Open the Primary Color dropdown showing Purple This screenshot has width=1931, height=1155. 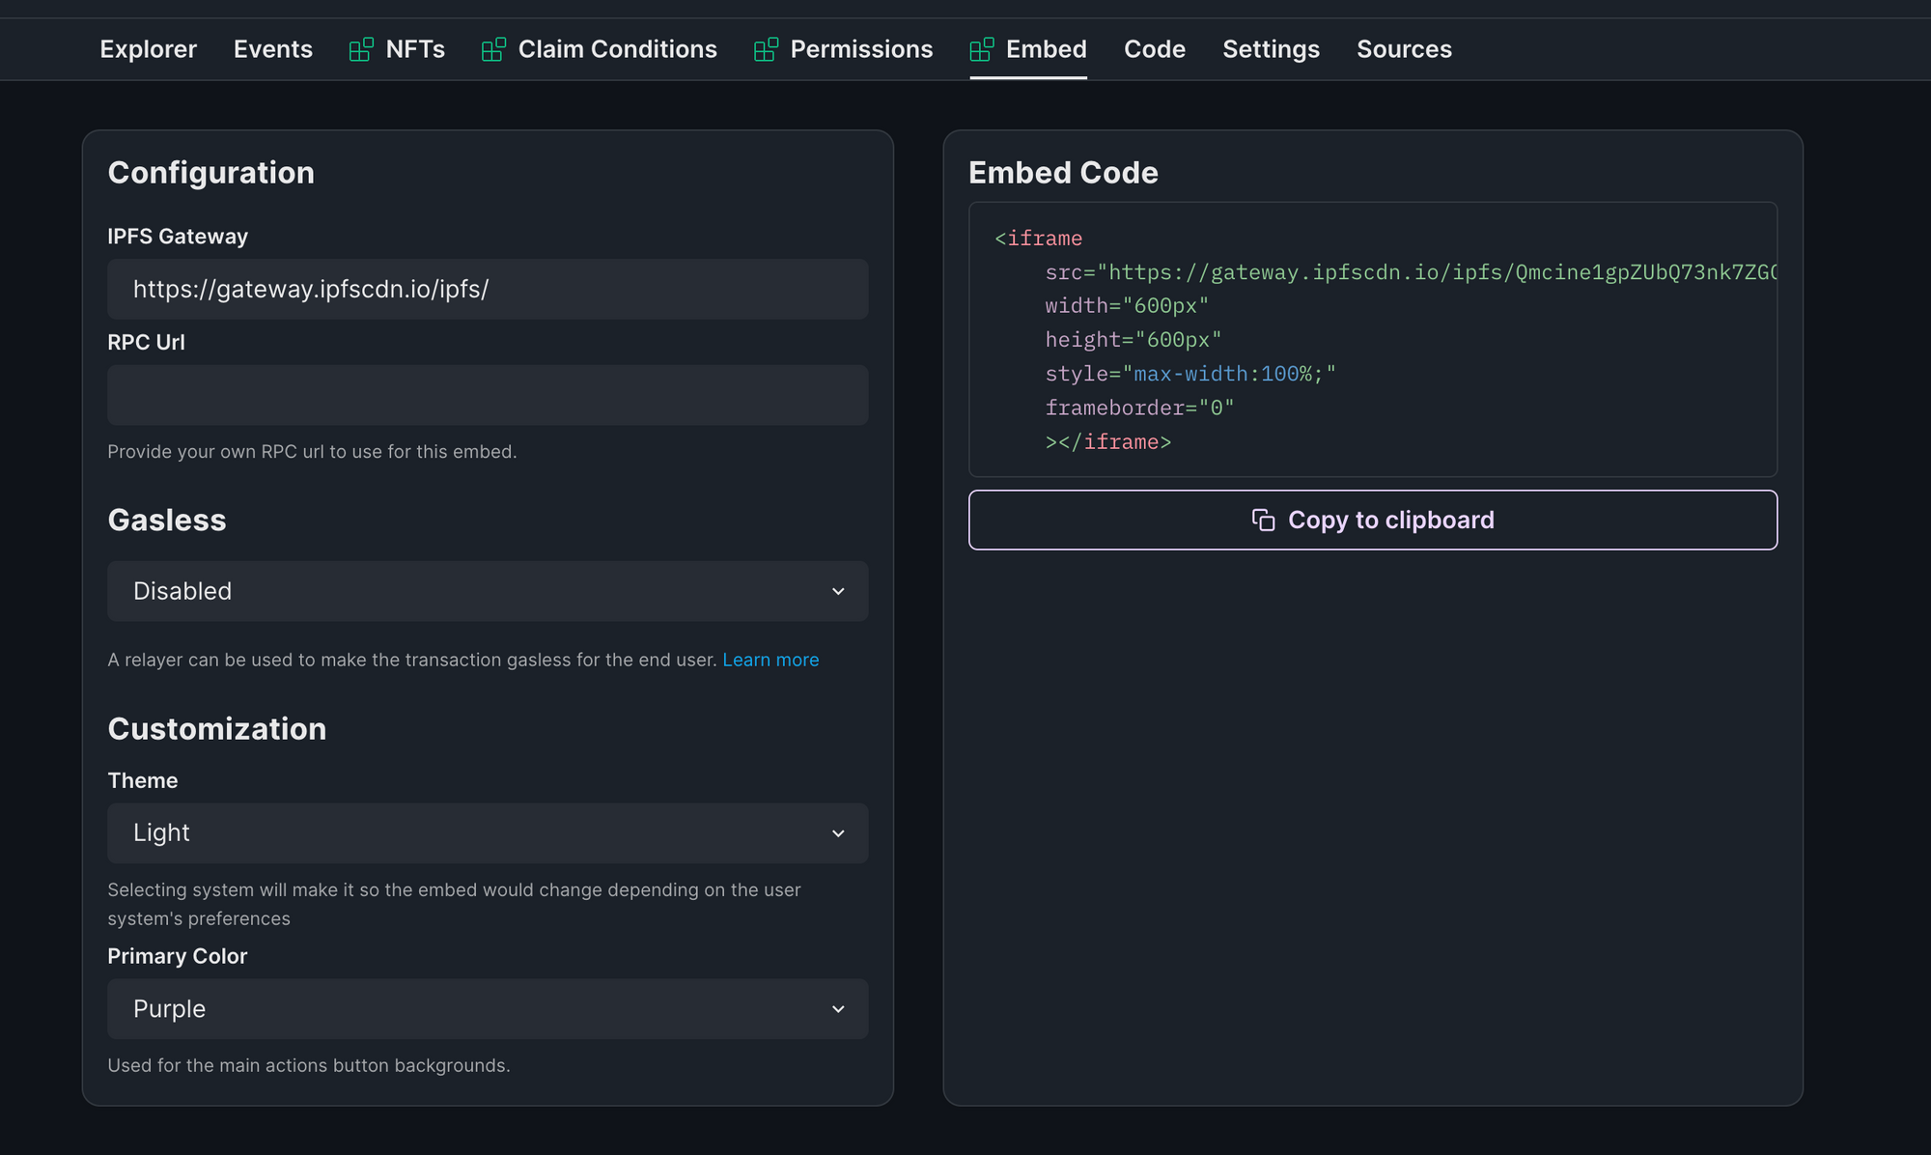[488, 1009]
